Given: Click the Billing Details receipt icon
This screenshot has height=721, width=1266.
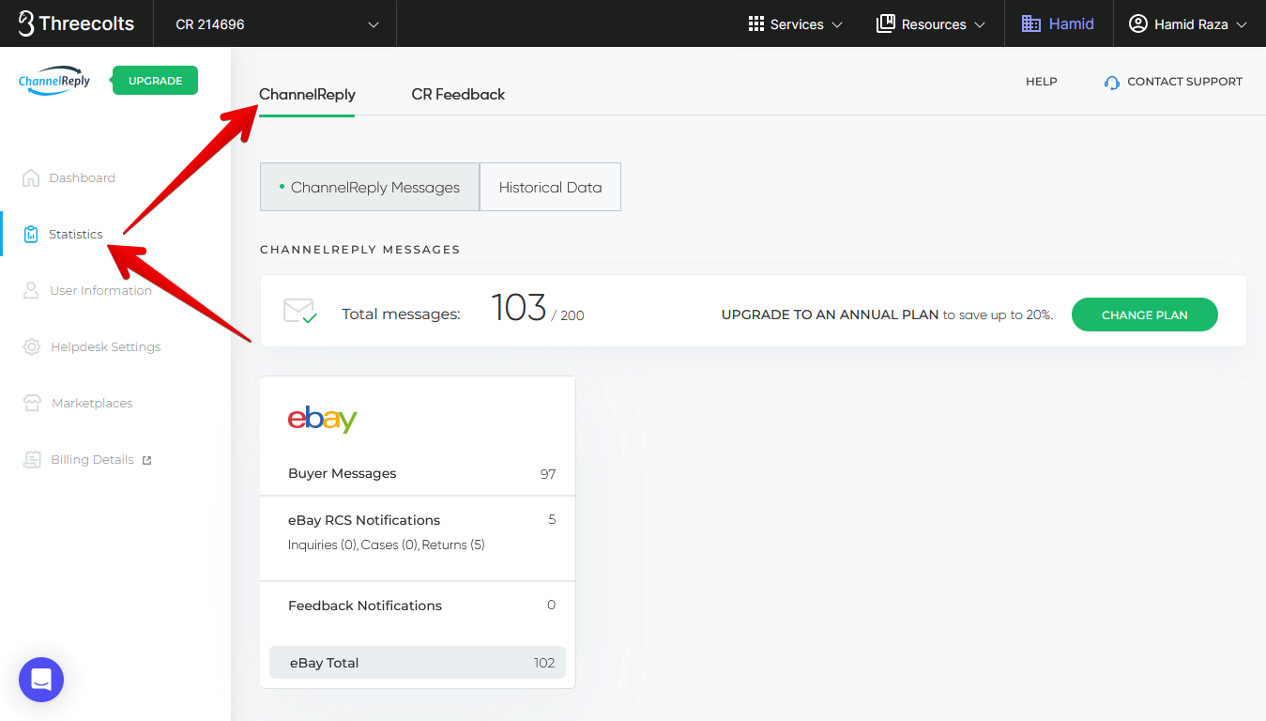Looking at the screenshot, I should [x=33, y=459].
